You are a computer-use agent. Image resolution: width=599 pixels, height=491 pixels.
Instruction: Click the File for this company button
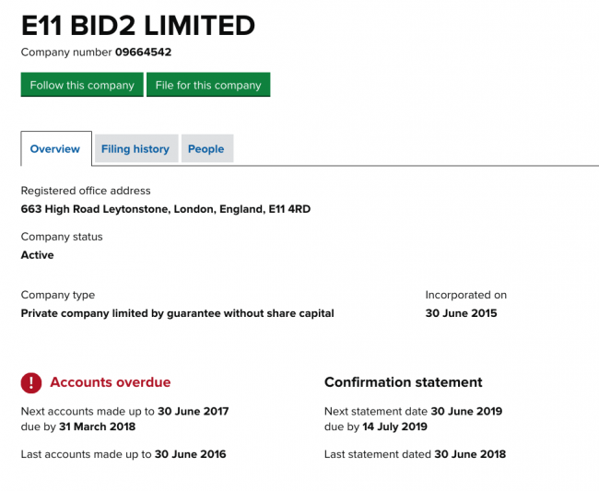coord(208,85)
